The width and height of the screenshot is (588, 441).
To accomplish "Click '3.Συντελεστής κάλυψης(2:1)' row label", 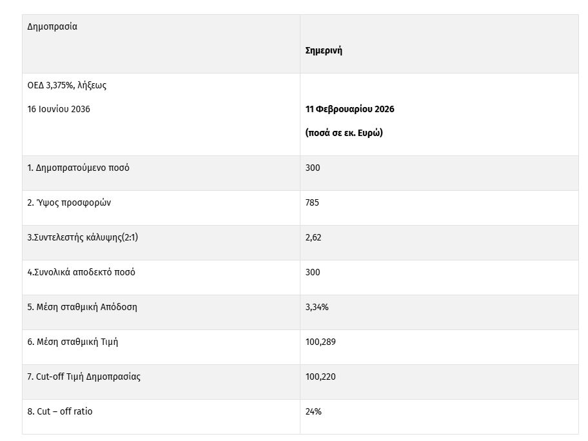I will click(83, 237).
